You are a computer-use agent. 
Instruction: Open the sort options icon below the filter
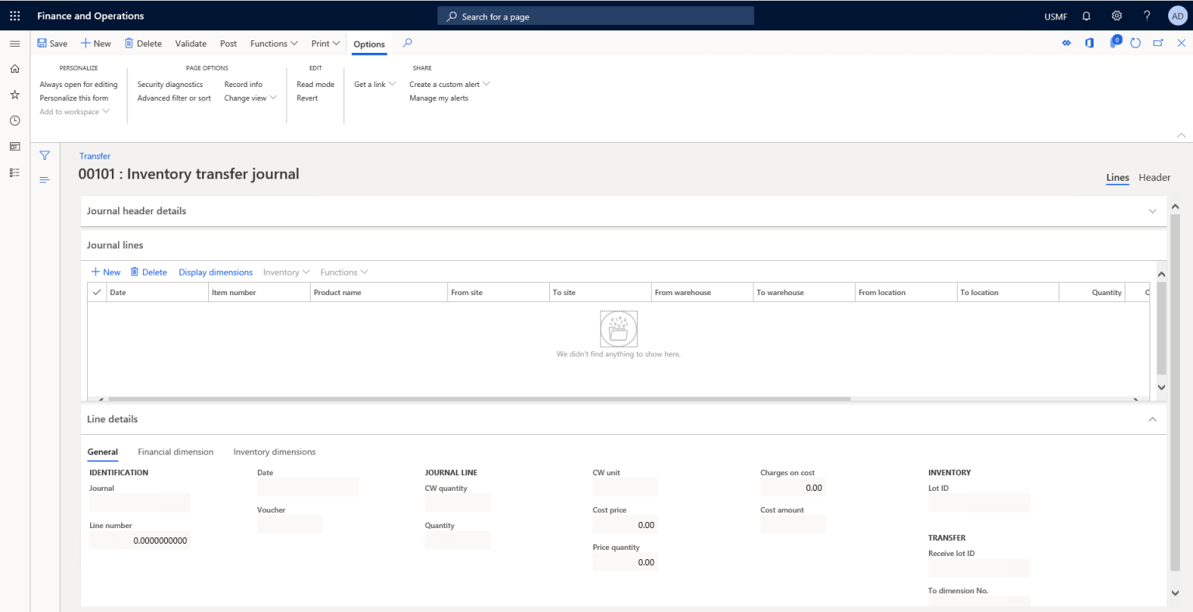44,179
